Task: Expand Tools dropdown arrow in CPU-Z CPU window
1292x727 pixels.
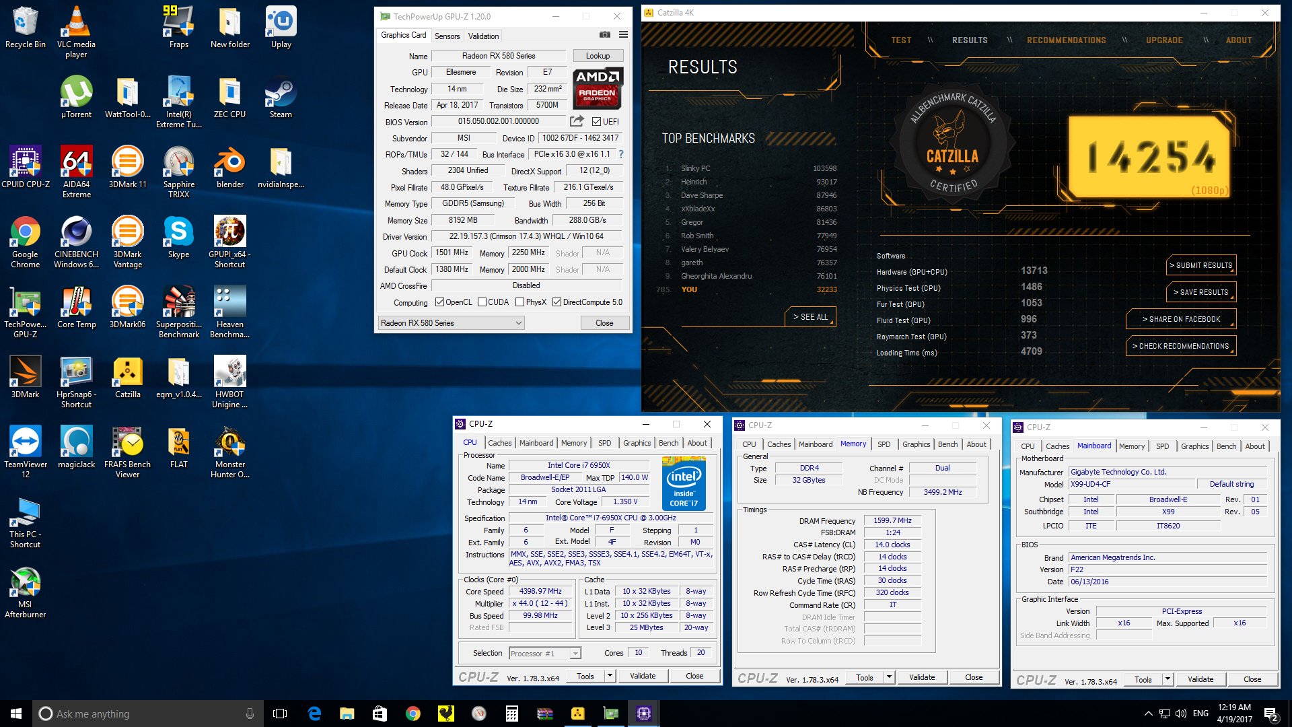Action: point(610,676)
